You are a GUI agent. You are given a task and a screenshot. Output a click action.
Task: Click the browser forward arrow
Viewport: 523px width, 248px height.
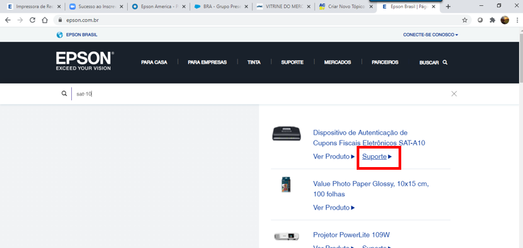pyautogui.click(x=20, y=21)
